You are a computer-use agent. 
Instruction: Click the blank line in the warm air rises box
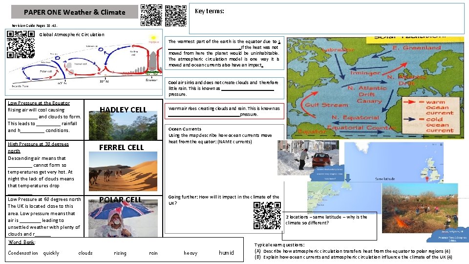(204, 115)
